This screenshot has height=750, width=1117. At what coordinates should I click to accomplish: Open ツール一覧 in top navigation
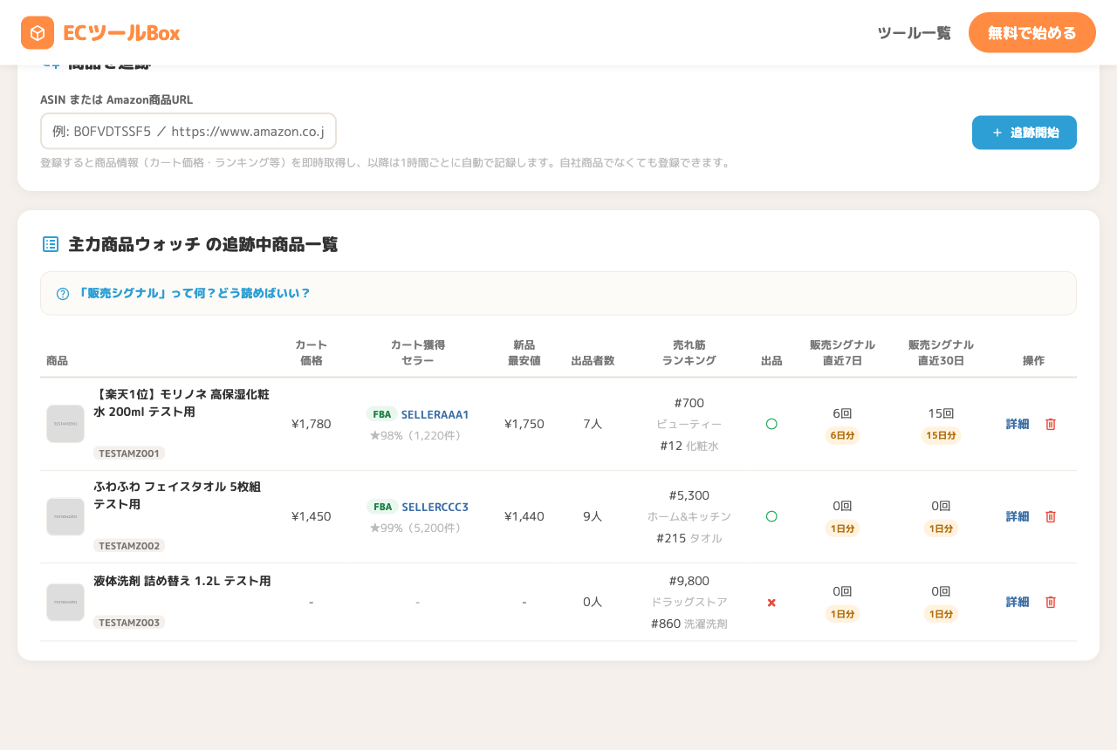click(x=914, y=33)
